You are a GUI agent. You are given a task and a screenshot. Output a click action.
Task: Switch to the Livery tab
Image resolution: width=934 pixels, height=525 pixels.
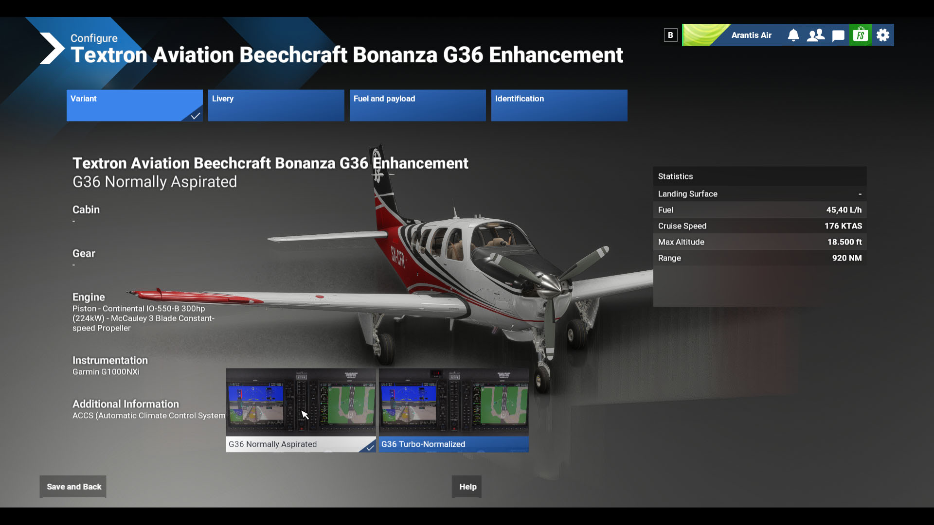(276, 105)
